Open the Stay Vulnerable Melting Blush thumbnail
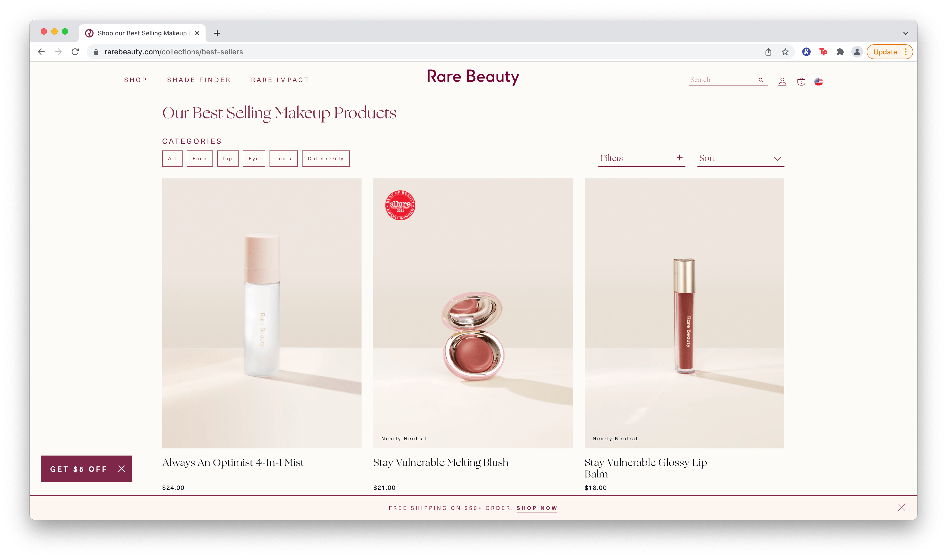The width and height of the screenshot is (947, 559). (x=473, y=313)
